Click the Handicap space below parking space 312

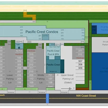[80, 58]
